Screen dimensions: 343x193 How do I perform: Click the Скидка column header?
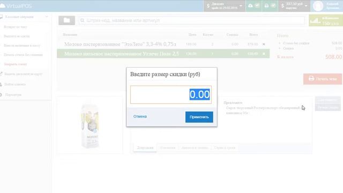[x=232, y=34]
